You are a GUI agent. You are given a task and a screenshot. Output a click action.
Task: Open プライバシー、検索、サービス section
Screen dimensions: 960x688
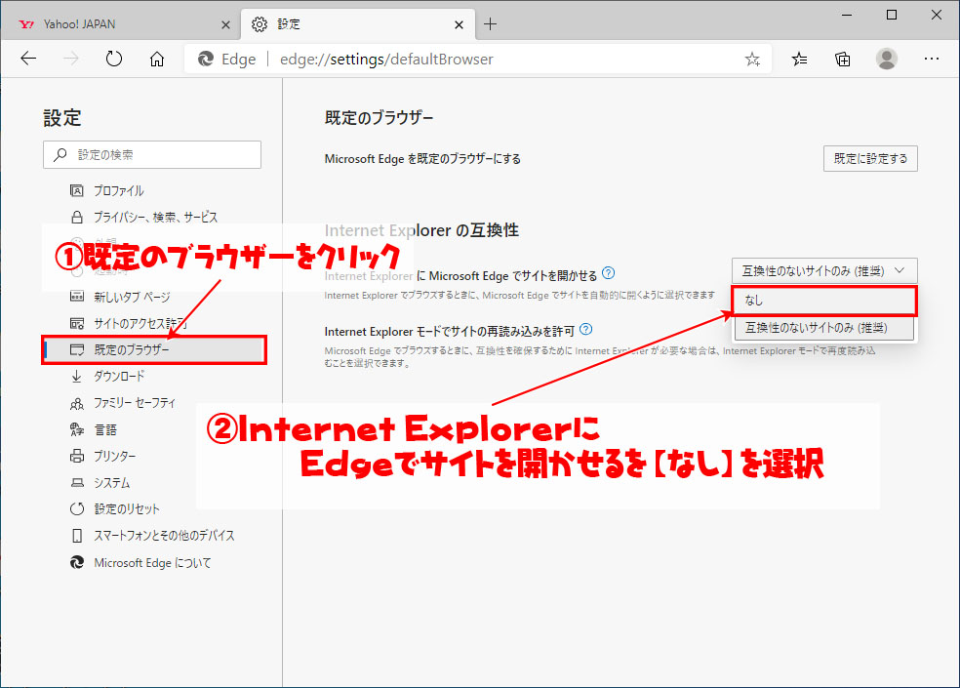(154, 217)
